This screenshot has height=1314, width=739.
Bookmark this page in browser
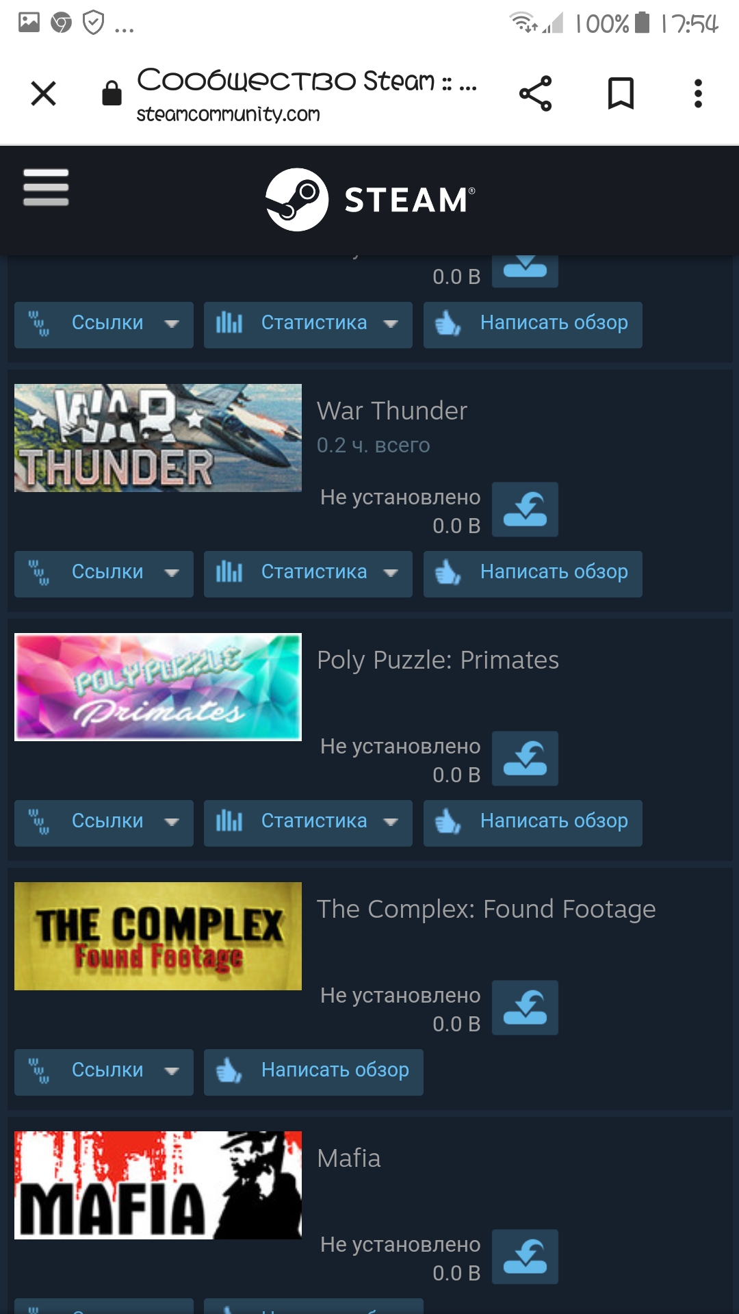[621, 94]
